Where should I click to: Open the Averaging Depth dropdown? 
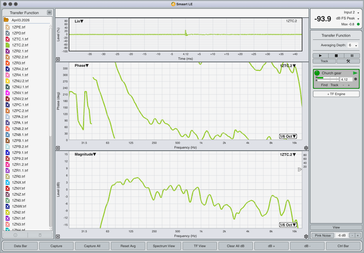click(x=353, y=45)
